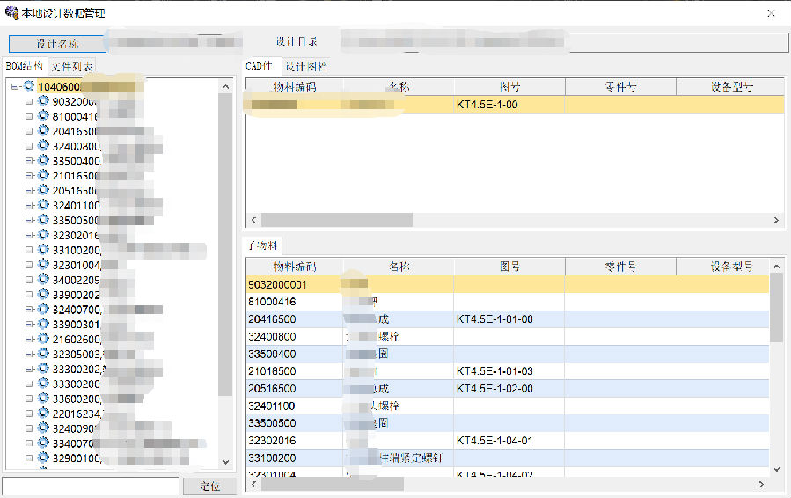
Task: Switch to the 文件列表 tab
Action: coord(72,67)
